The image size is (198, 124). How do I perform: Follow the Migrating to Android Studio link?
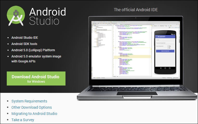pyautogui.click(x=34, y=114)
